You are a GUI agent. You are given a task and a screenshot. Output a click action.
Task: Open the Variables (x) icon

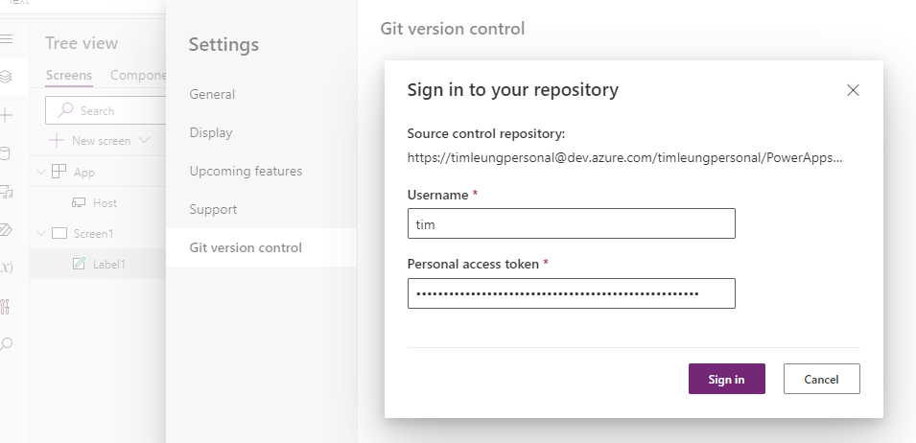point(6,268)
